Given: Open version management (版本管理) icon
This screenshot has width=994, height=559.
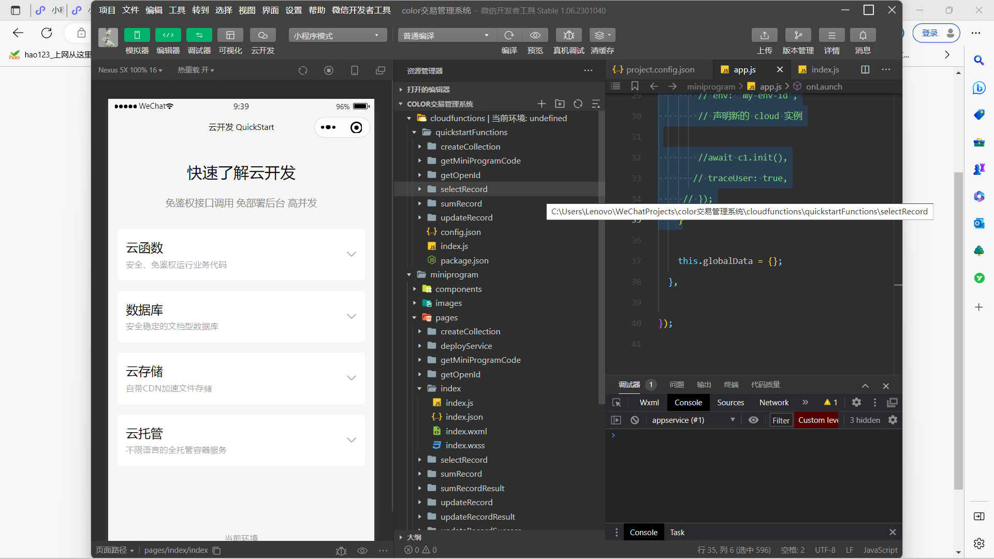Looking at the screenshot, I should tap(798, 35).
